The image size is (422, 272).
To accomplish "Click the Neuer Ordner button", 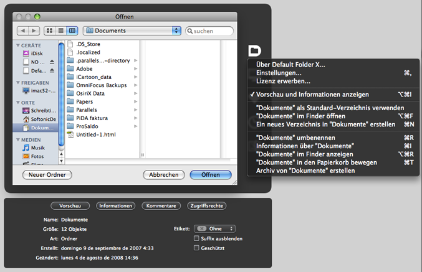I will [x=47, y=175].
